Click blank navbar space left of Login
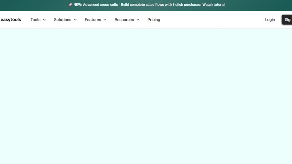 pos(215,20)
